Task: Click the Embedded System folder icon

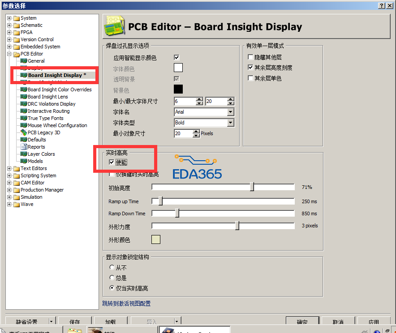Action: (17, 47)
